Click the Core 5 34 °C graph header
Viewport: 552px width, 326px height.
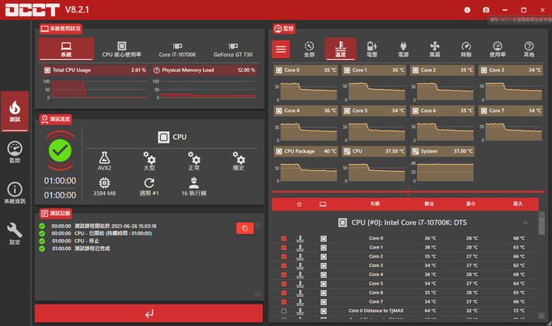click(374, 110)
